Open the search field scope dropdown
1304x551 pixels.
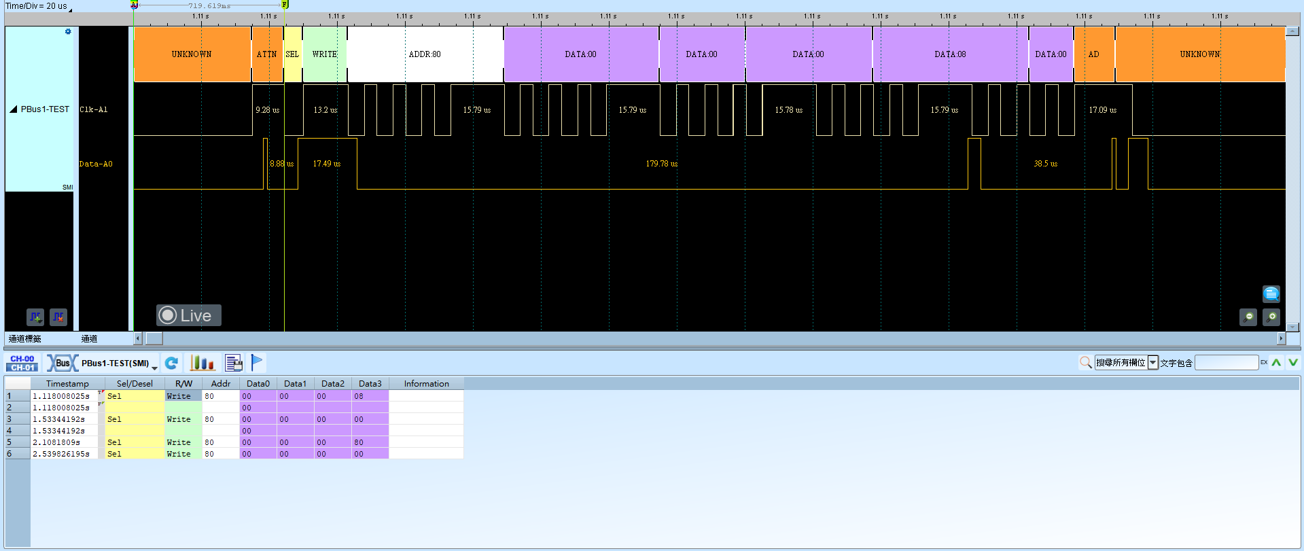coord(1153,363)
